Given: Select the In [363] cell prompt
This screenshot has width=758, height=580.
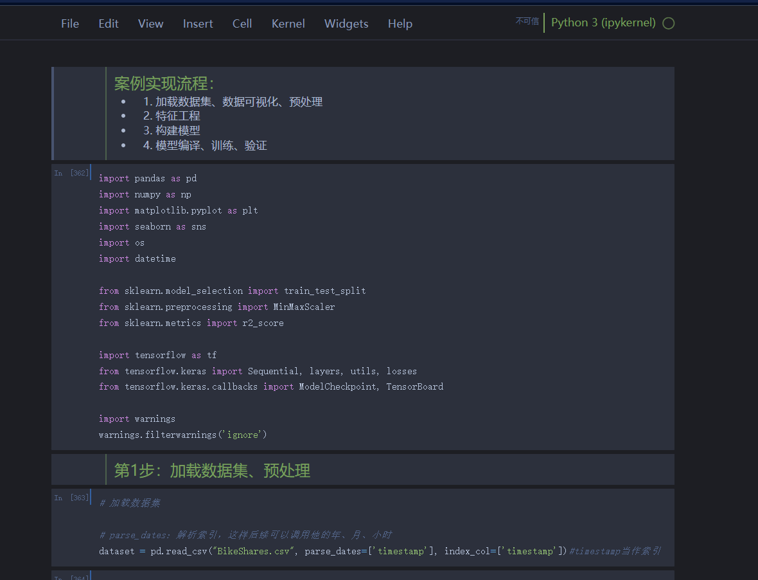Looking at the screenshot, I should [71, 498].
